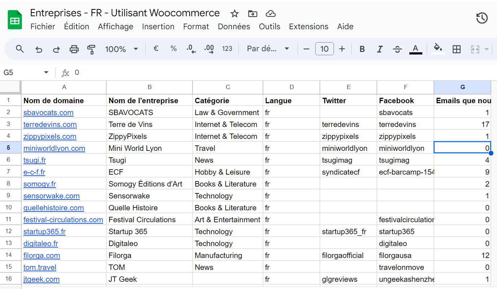Edit the font size field
Viewport: 497px width, 289px height.
[x=325, y=49]
